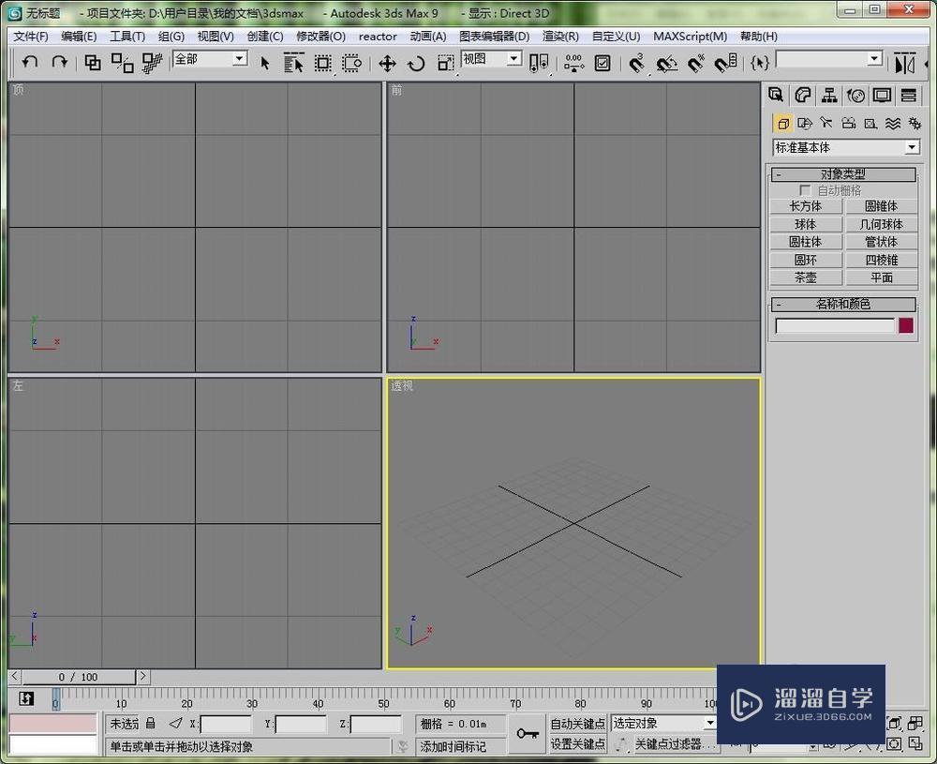This screenshot has width=937, height=764.
Task: Switch to the Modify command panel icon
Action: click(x=804, y=95)
